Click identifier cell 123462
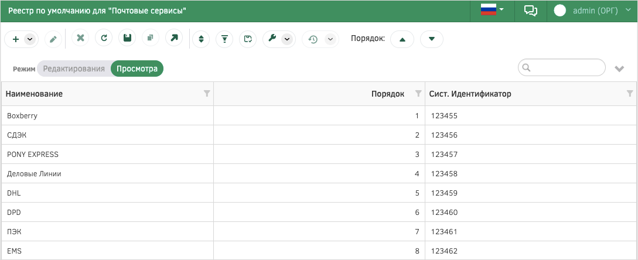 click(531, 251)
